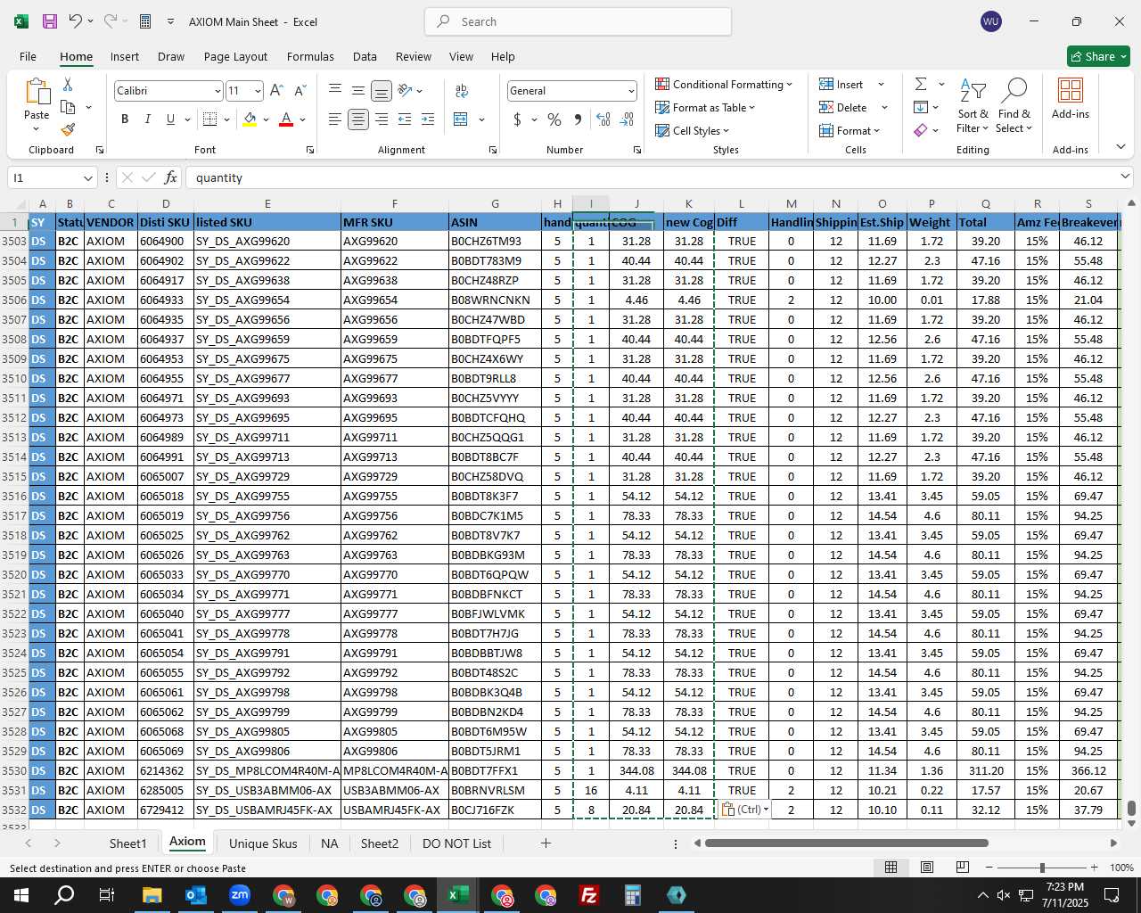Click the Paste clipboard icon
The image size is (1141, 913).
point(37,92)
